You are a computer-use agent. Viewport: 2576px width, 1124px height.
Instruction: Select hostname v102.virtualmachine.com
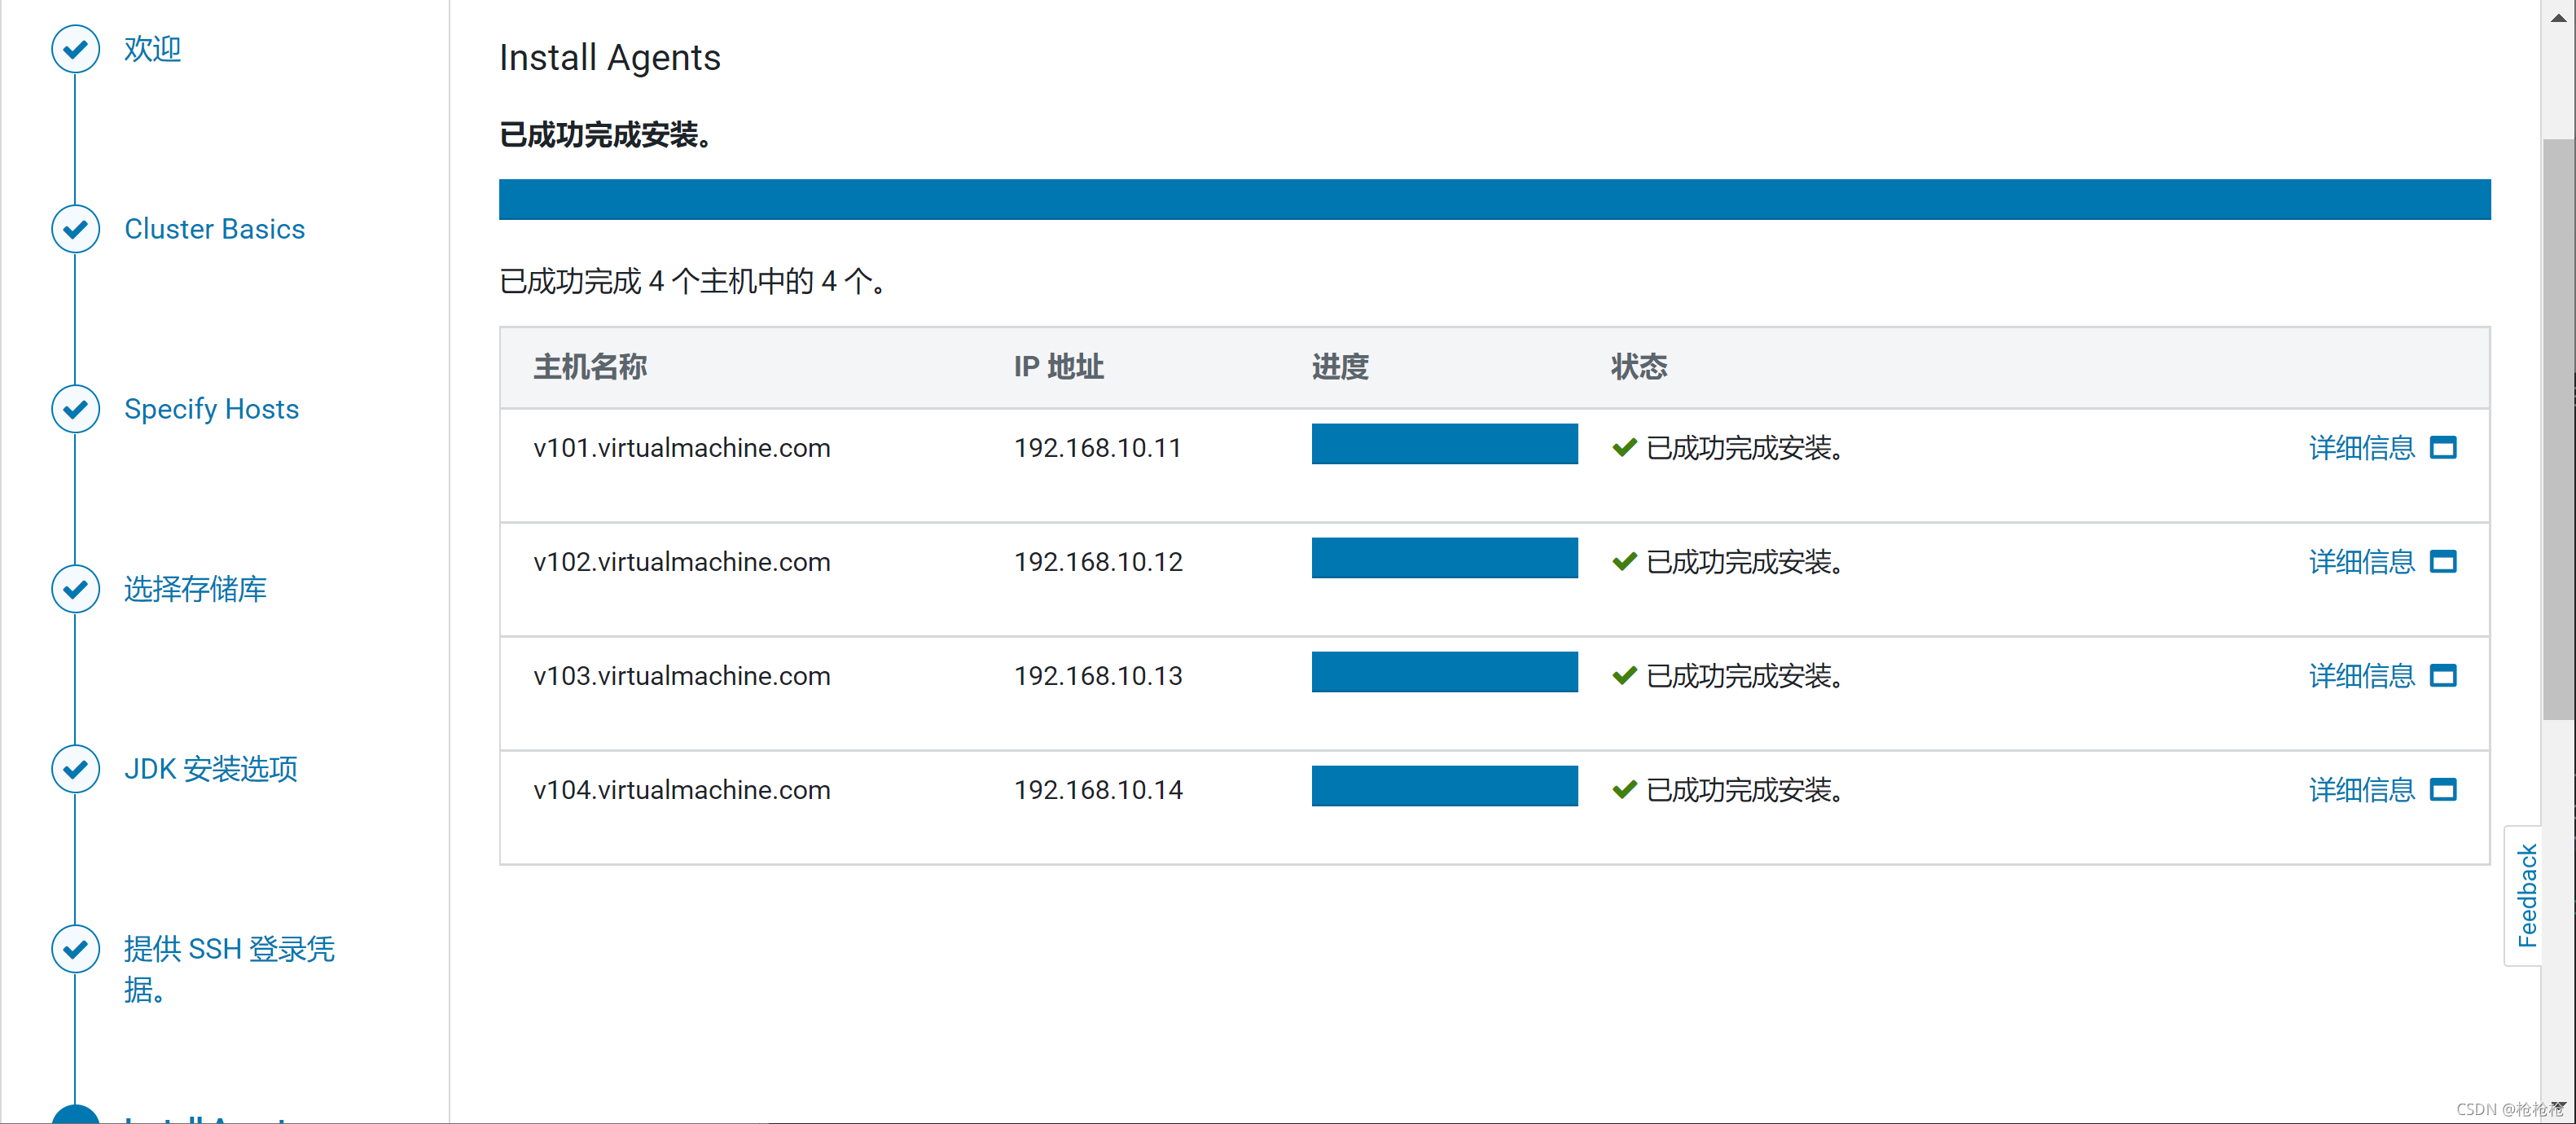pos(682,562)
